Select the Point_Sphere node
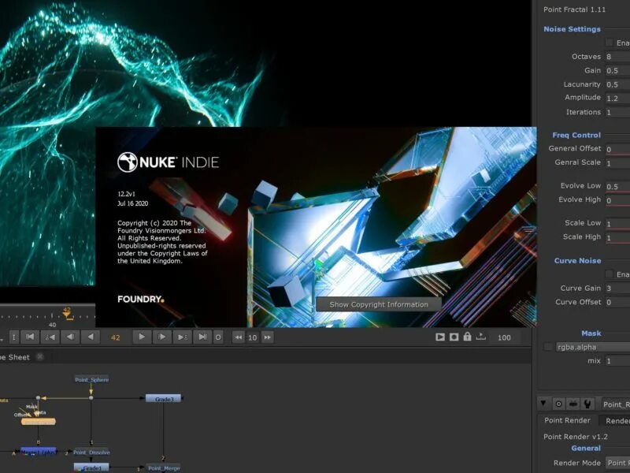The height and width of the screenshot is (473, 630). pos(91,380)
